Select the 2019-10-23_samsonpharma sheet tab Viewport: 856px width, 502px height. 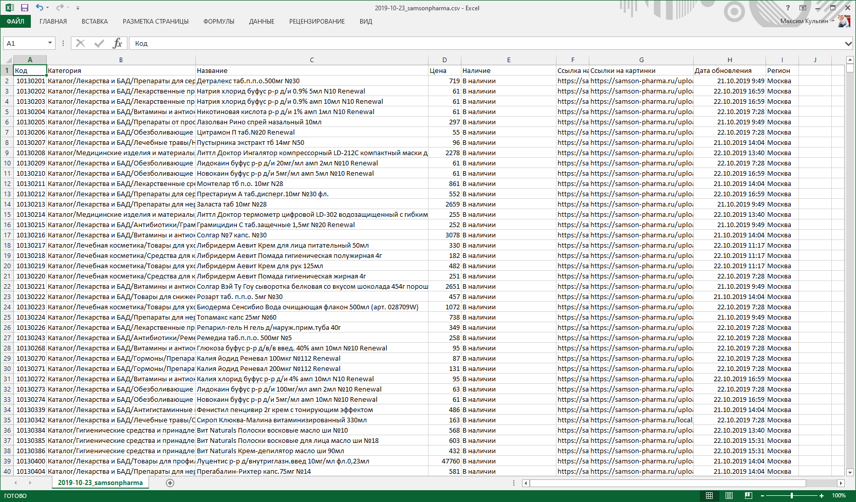100,482
